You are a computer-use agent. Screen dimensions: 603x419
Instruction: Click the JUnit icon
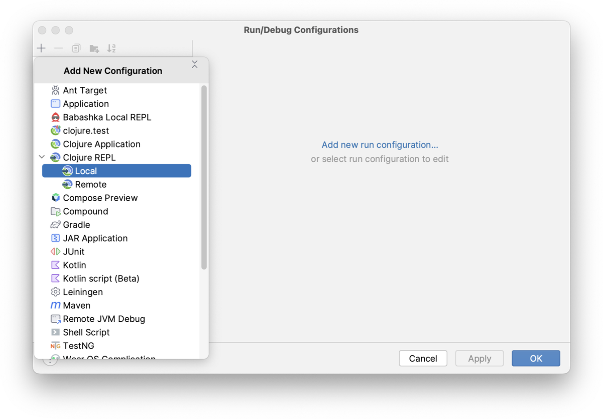click(55, 251)
